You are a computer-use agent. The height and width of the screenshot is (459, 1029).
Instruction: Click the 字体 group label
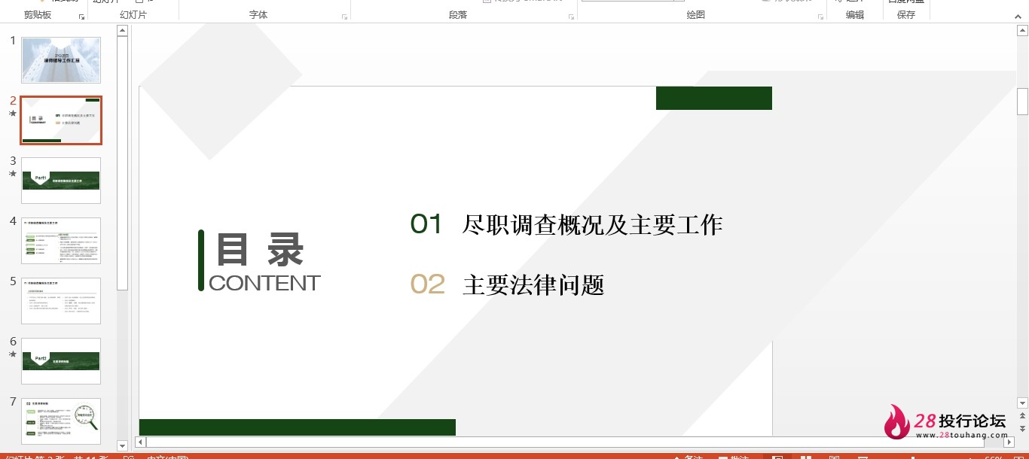click(258, 15)
